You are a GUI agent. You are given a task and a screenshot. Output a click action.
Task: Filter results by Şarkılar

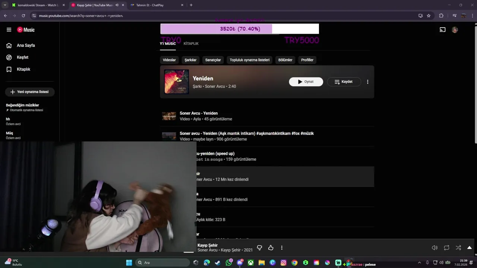click(190, 60)
